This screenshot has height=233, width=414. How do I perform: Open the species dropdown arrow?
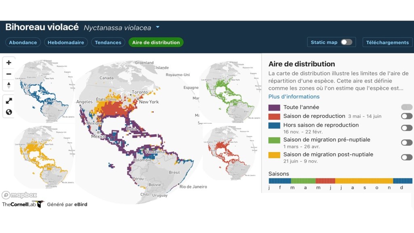(158, 28)
